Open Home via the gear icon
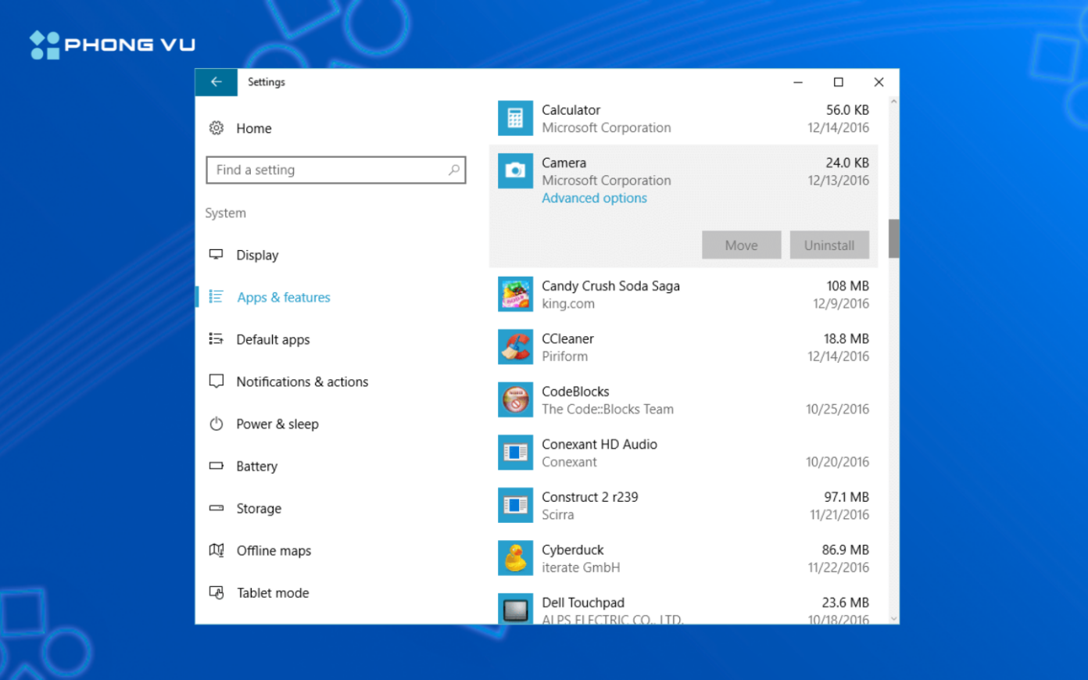The width and height of the screenshot is (1088, 680). coord(217,128)
